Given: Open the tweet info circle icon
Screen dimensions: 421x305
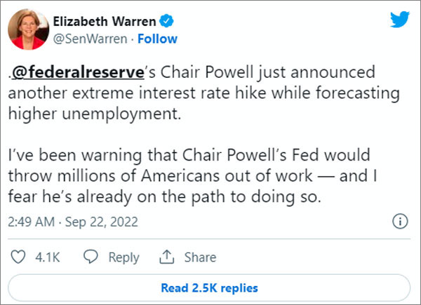Looking at the screenshot, I should (399, 222).
